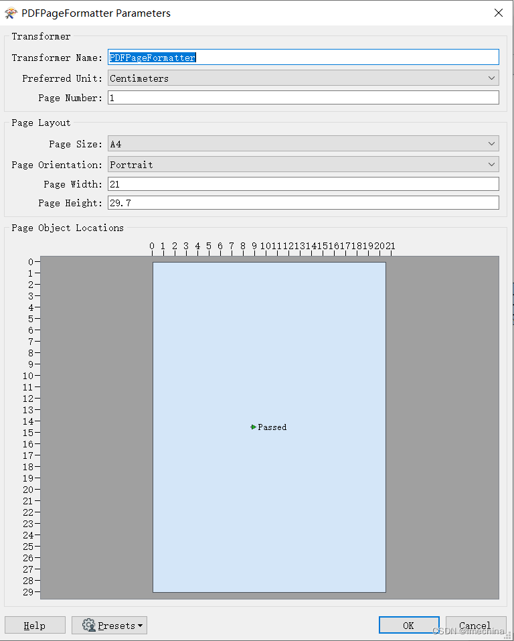Click the Transformer Name field
The width and height of the screenshot is (514, 641).
(303, 57)
